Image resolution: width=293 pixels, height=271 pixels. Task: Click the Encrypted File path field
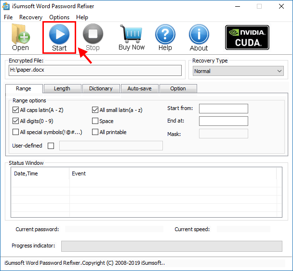95,70
